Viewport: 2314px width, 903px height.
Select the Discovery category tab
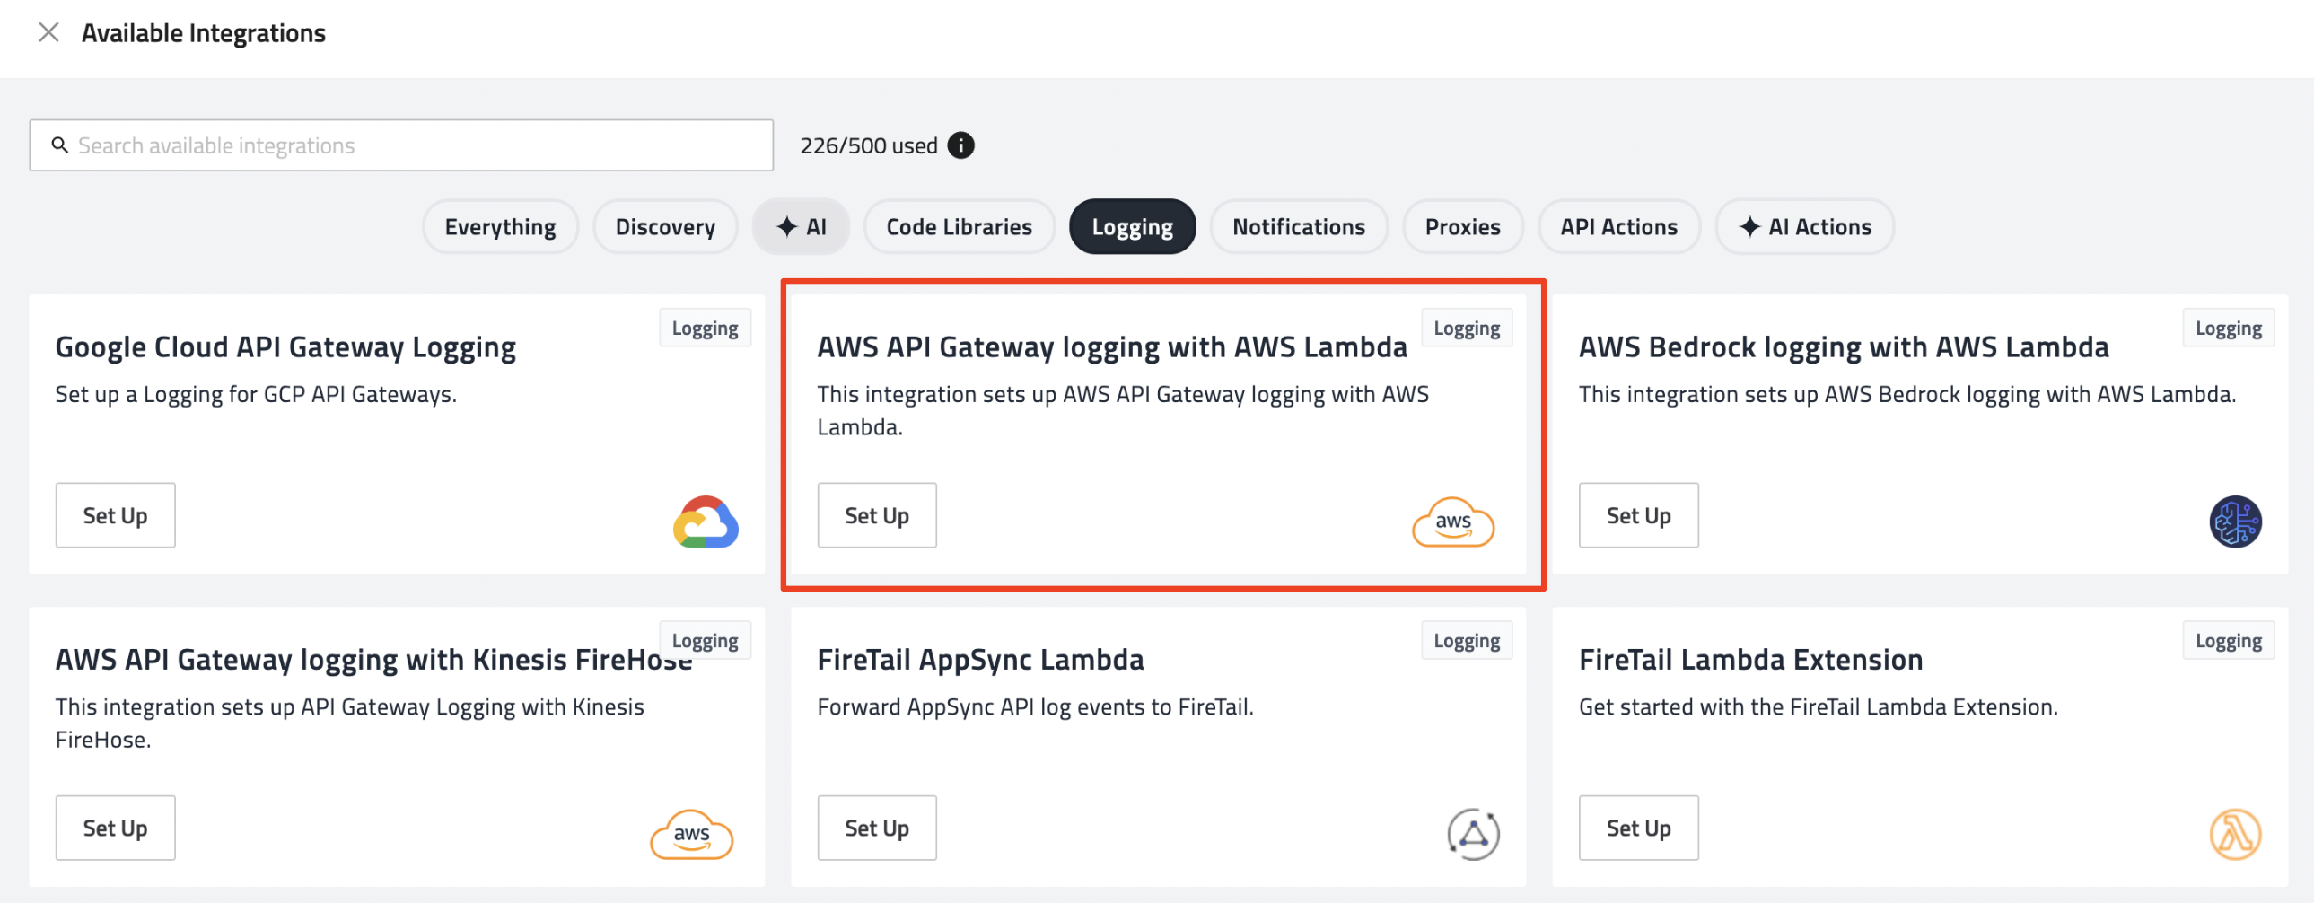click(665, 227)
